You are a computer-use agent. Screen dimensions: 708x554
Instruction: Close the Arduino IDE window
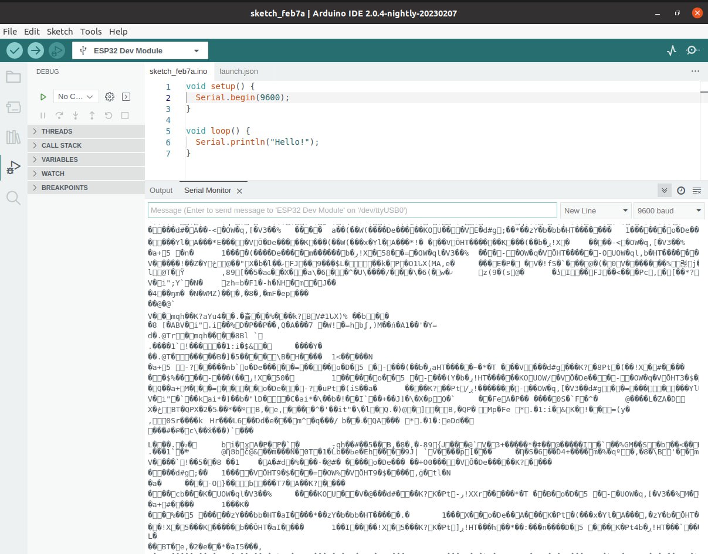click(697, 13)
